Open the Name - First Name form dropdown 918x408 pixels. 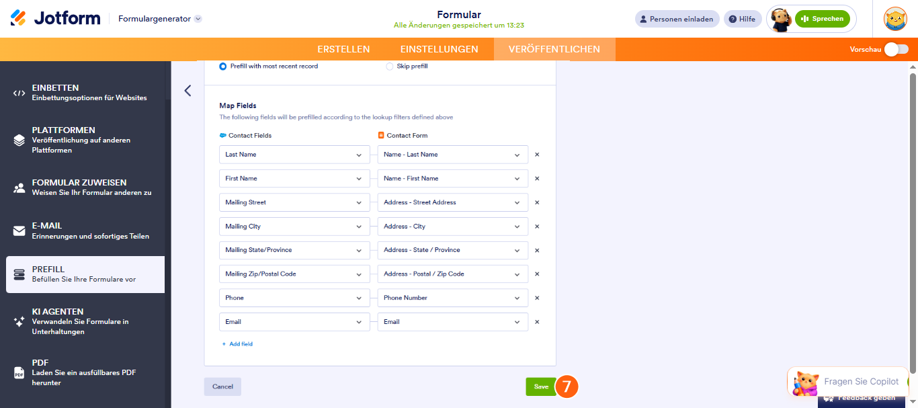click(x=453, y=179)
